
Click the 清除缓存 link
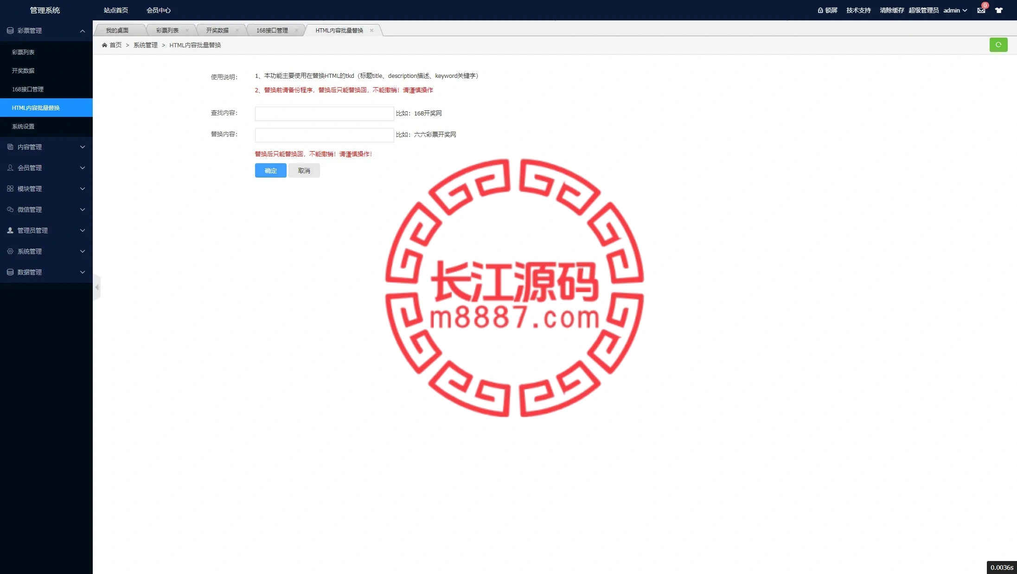point(892,10)
